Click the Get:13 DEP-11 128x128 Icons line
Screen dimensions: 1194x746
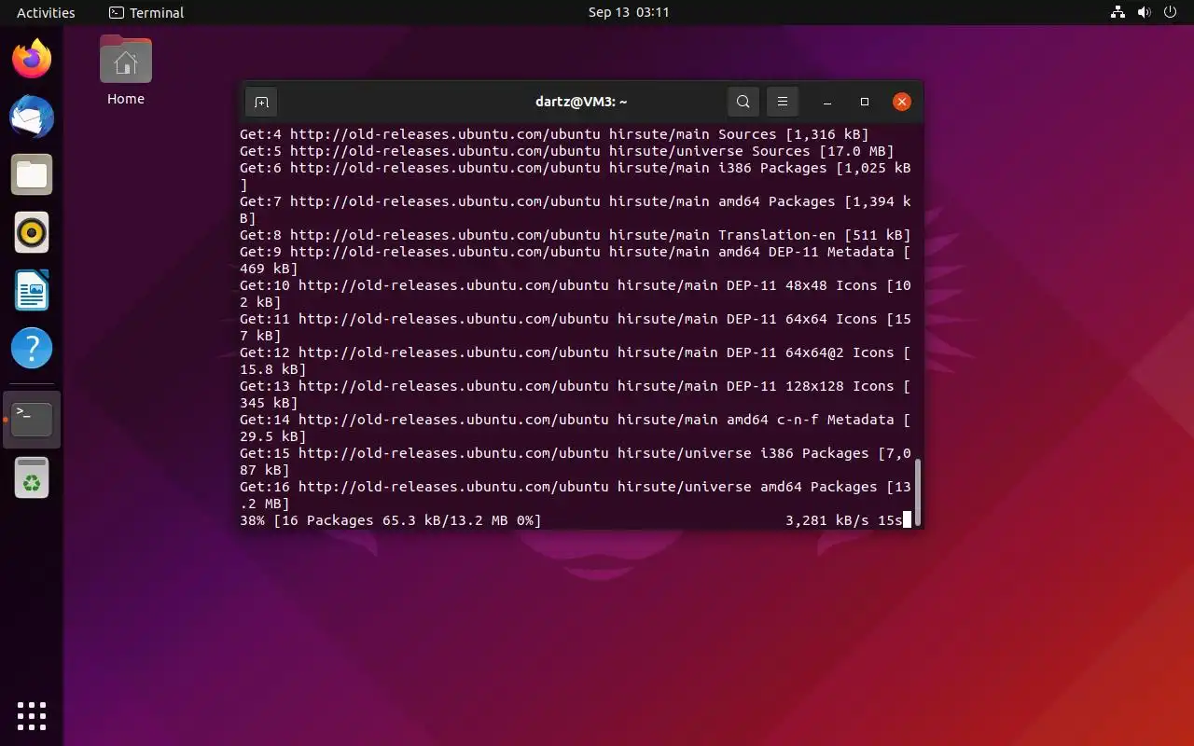576,394
